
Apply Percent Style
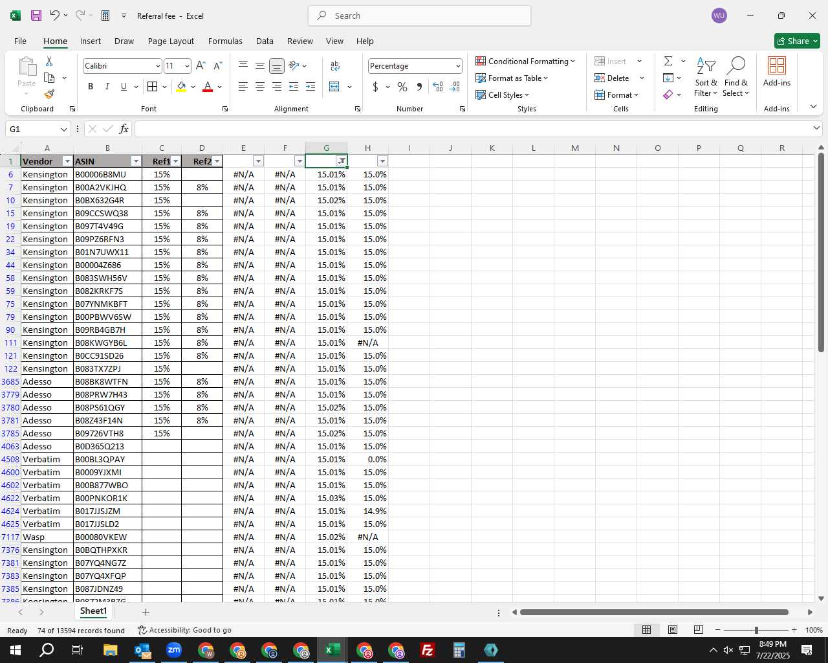coord(402,87)
